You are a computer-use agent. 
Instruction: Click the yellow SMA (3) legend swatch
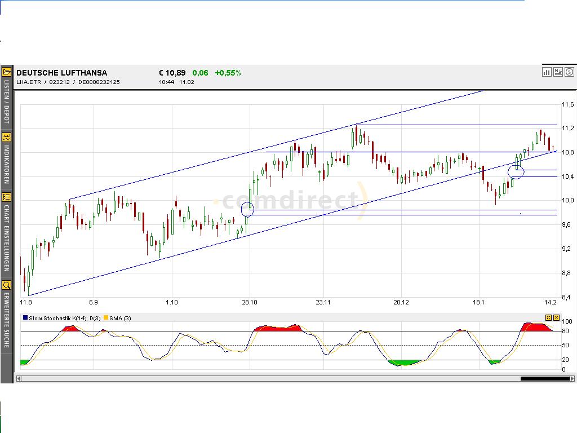(106, 317)
